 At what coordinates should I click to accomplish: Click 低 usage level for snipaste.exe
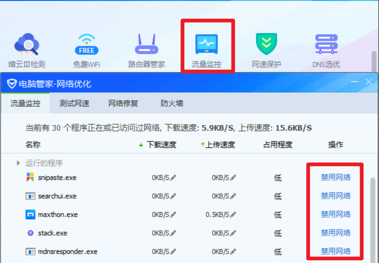coord(278,178)
